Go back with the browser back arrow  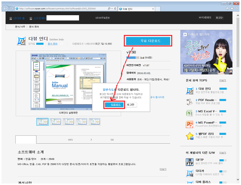coord(5,8)
